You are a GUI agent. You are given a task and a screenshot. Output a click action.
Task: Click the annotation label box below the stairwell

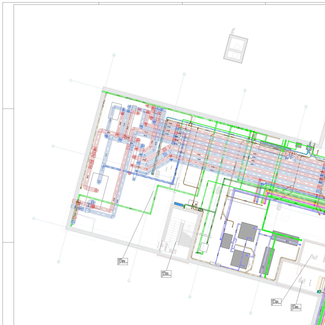pos(166,274)
